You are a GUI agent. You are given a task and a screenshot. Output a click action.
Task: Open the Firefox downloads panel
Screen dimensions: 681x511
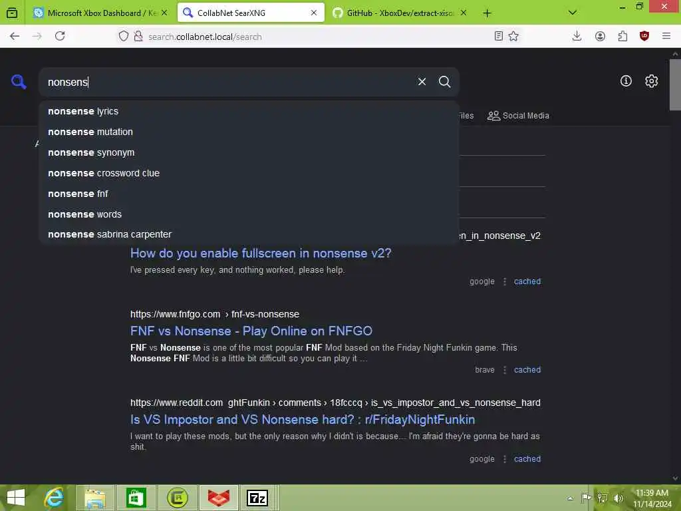[x=577, y=36]
